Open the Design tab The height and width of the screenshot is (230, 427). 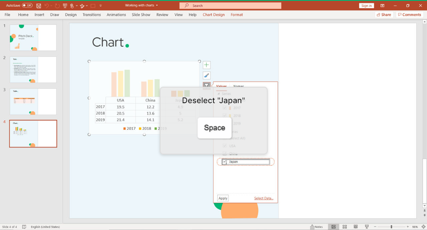tap(71, 15)
